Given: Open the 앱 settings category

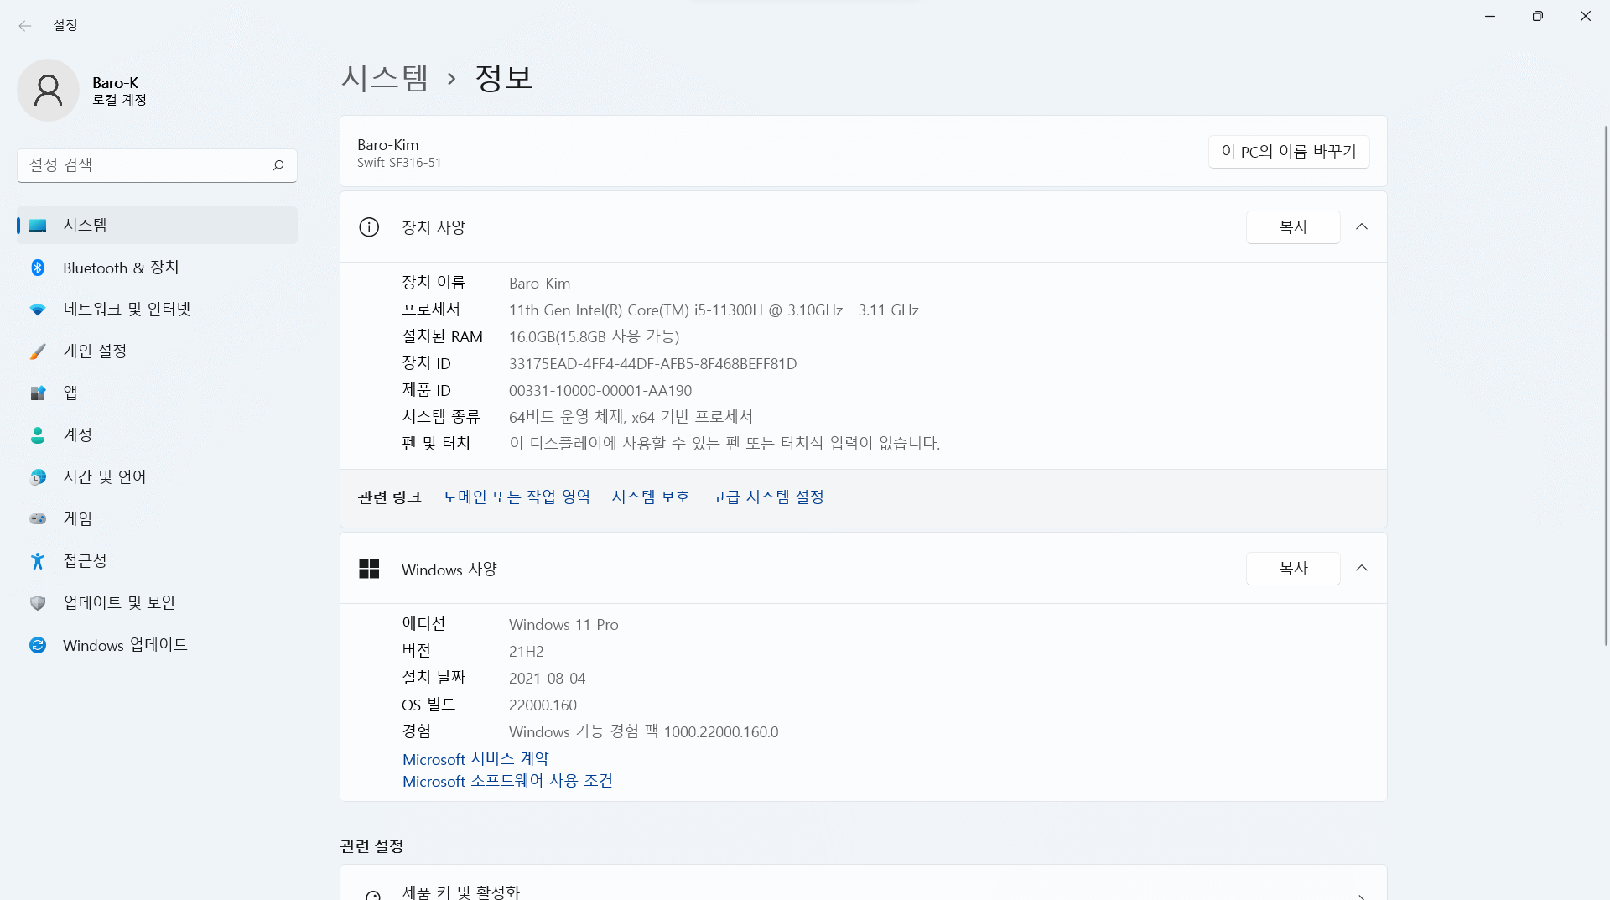Looking at the screenshot, I should click(157, 393).
